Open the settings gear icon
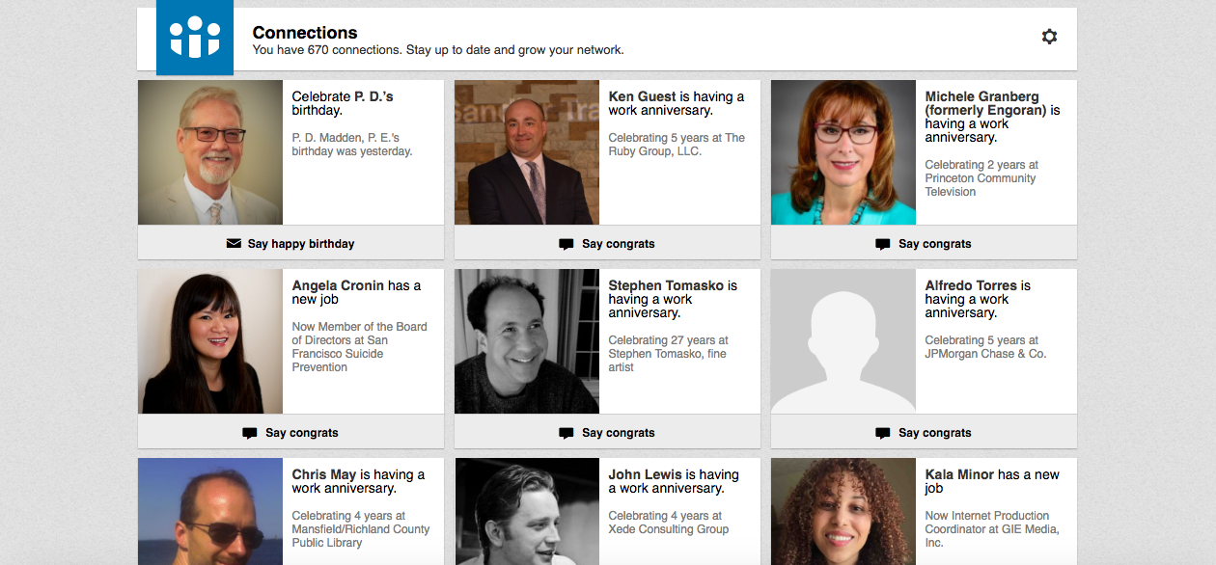The image size is (1216, 565). [x=1049, y=37]
